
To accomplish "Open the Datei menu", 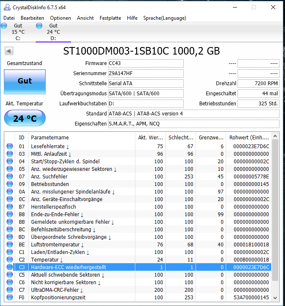I will [x=9, y=18].
